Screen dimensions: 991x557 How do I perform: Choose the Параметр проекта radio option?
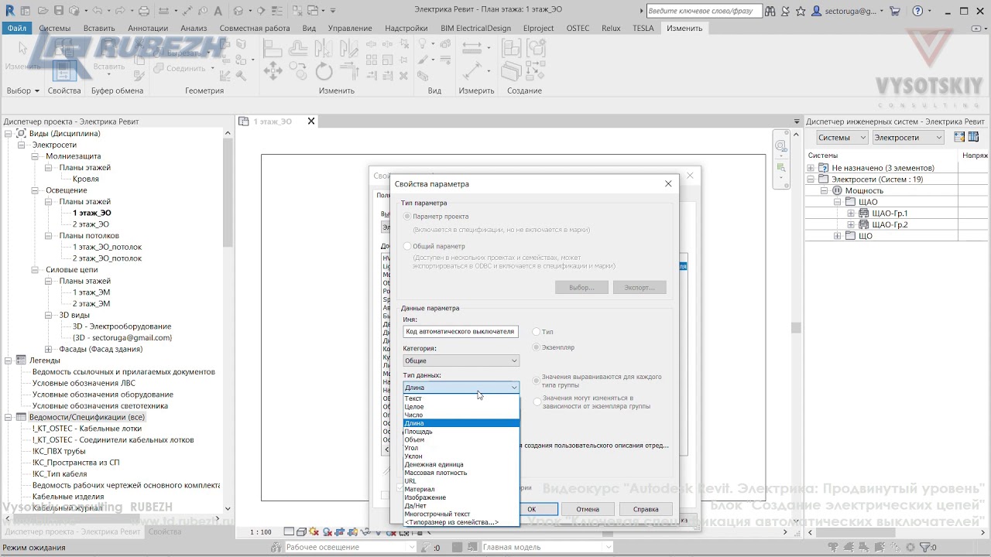click(407, 217)
